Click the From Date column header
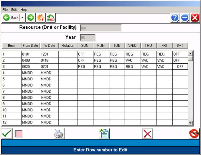 click(x=30, y=46)
